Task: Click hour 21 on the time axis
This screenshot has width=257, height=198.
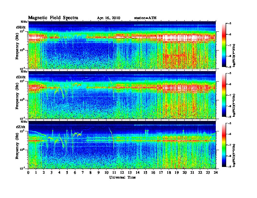Action: (192, 173)
